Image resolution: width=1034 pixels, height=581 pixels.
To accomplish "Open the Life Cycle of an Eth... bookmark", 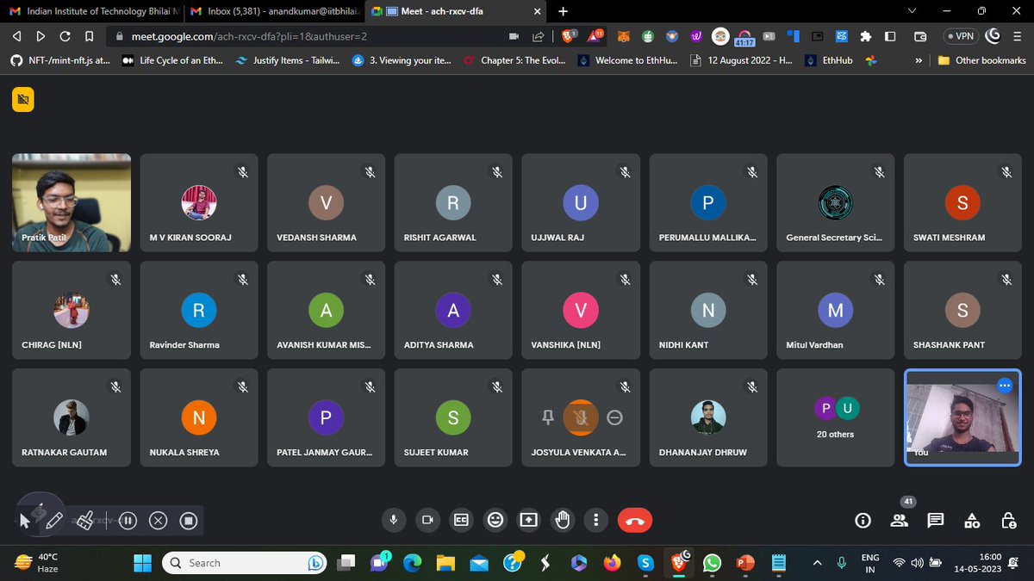I will [x=174, y=60].
